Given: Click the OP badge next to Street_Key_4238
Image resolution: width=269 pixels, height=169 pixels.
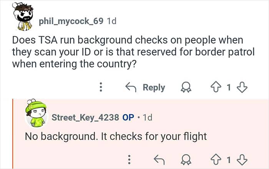Looking at the screenshot, I should tap(128, 117).
